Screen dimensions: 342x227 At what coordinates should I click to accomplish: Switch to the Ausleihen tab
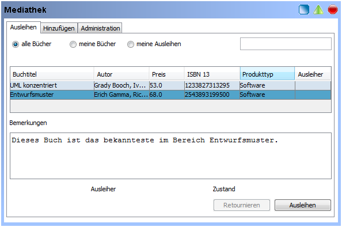point(24,27)
